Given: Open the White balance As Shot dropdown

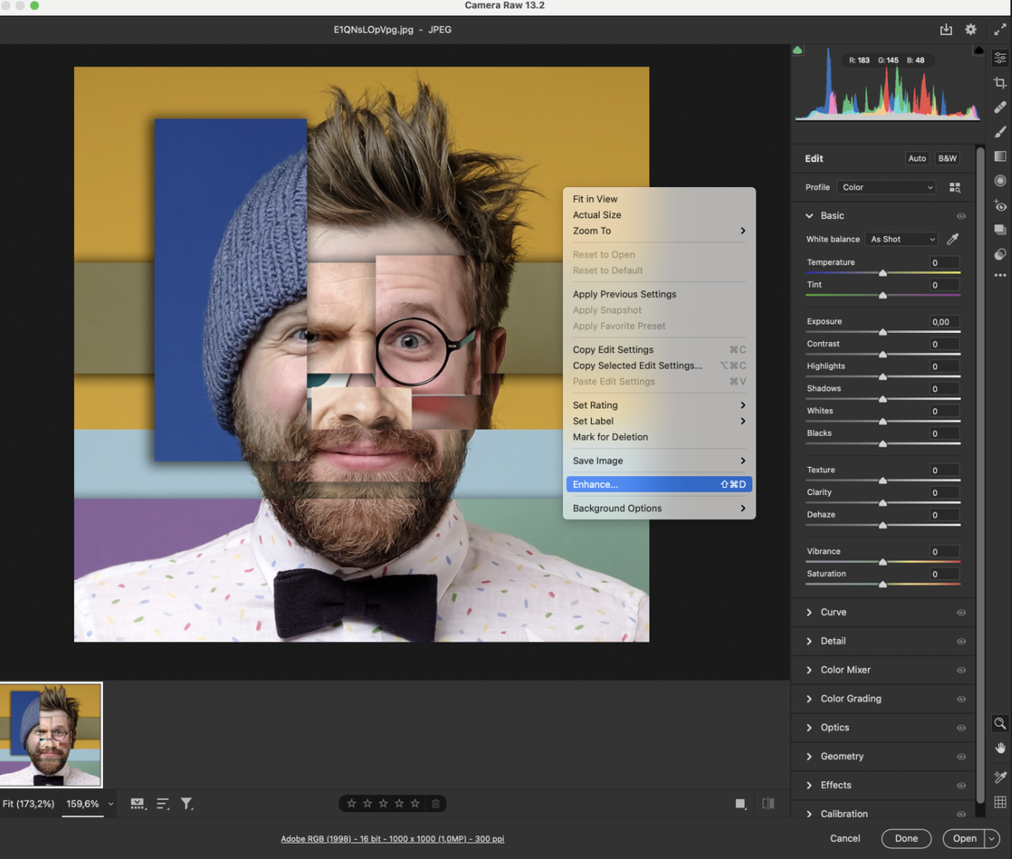Looking at the screenshot, I should pos(902,239).
